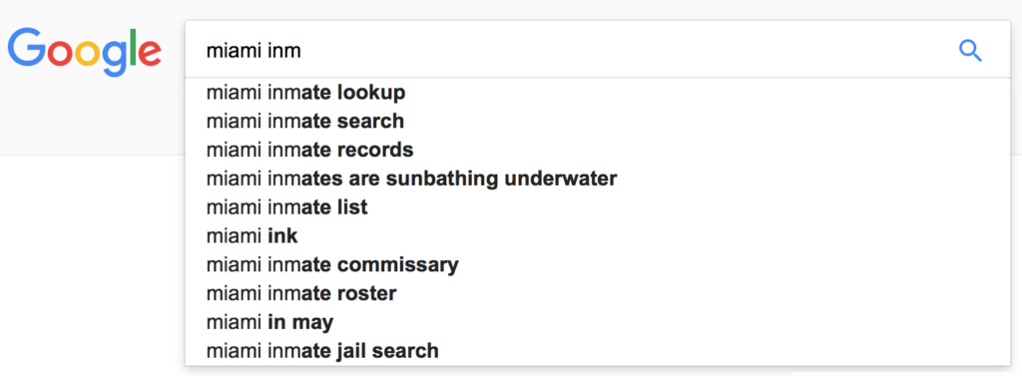Click the red letter e ending Google logo
Image resolution: width=1022 pixels, height=376 pixels.
pos(150,54)
